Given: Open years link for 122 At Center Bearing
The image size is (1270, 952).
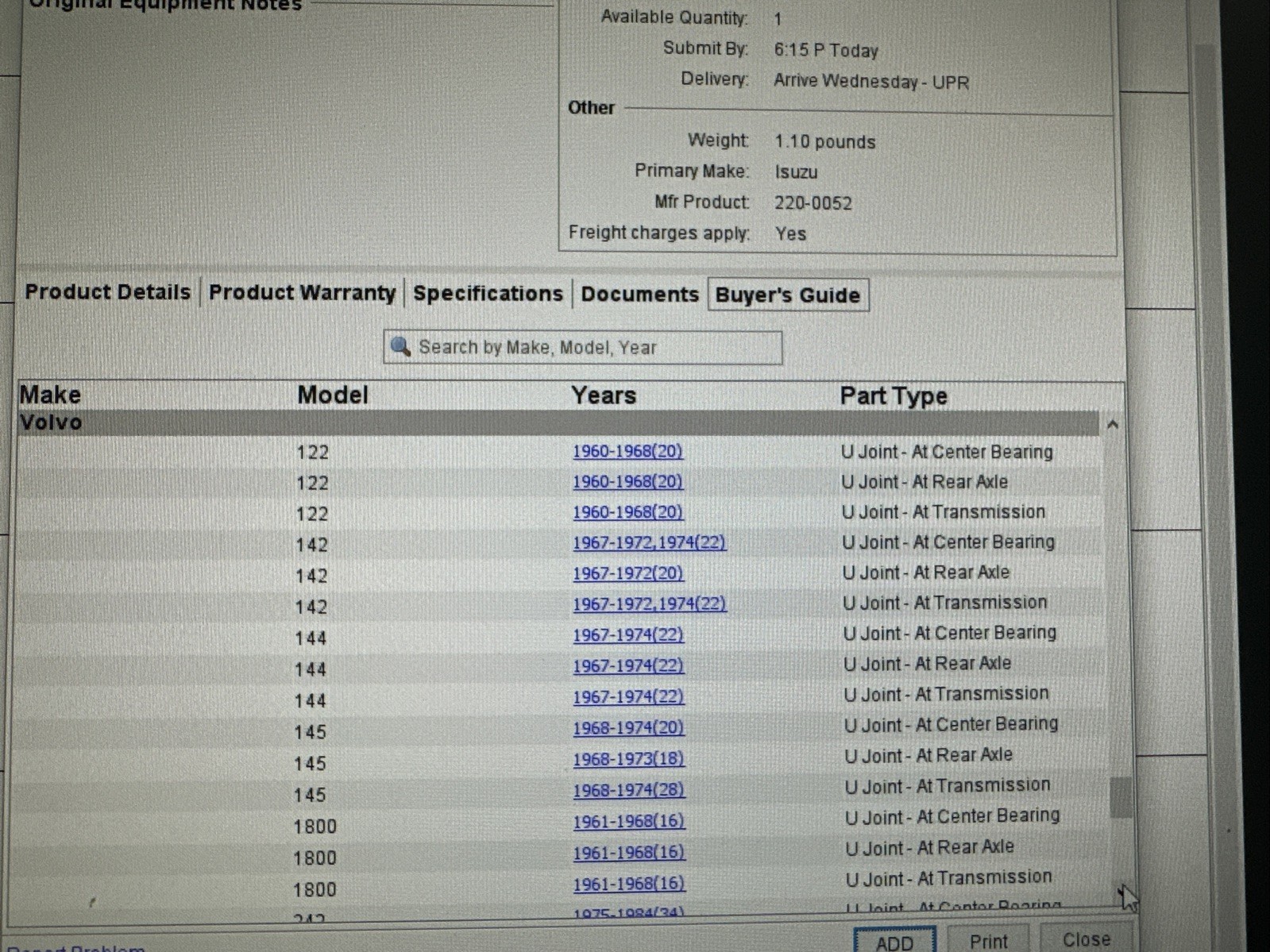Looking at the screenshot, I should coord(627,451).
